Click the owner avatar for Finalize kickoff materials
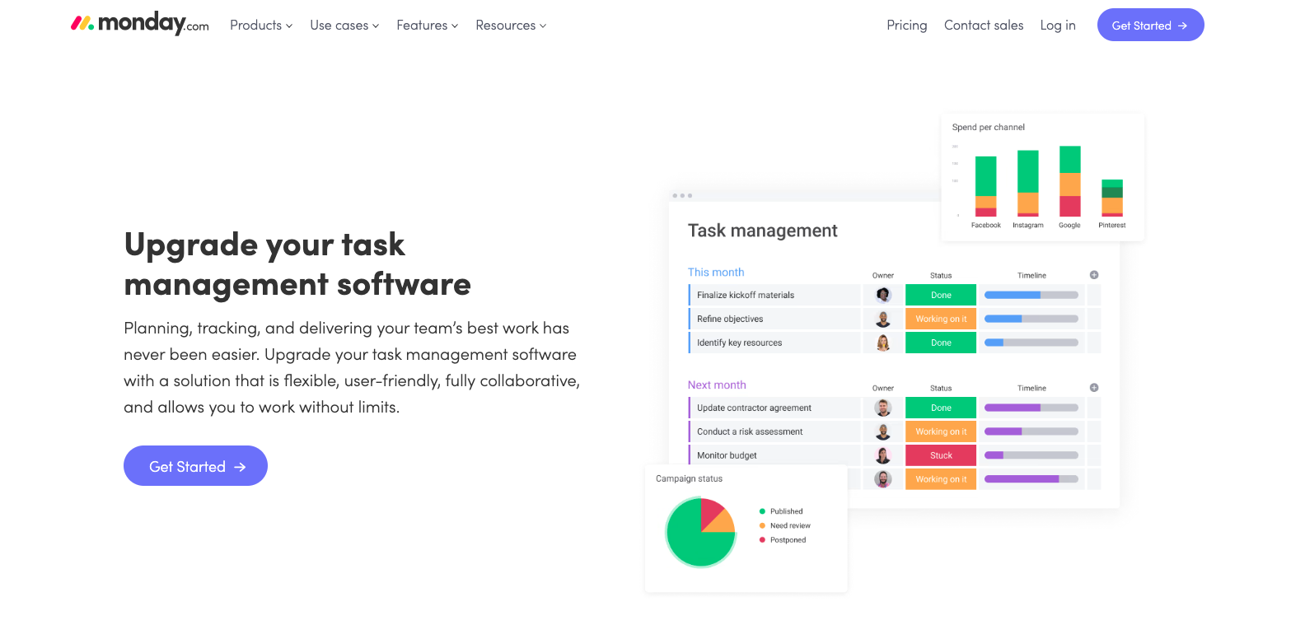Viewport: 1305px width, 639px height. click(x=883, y=295)
